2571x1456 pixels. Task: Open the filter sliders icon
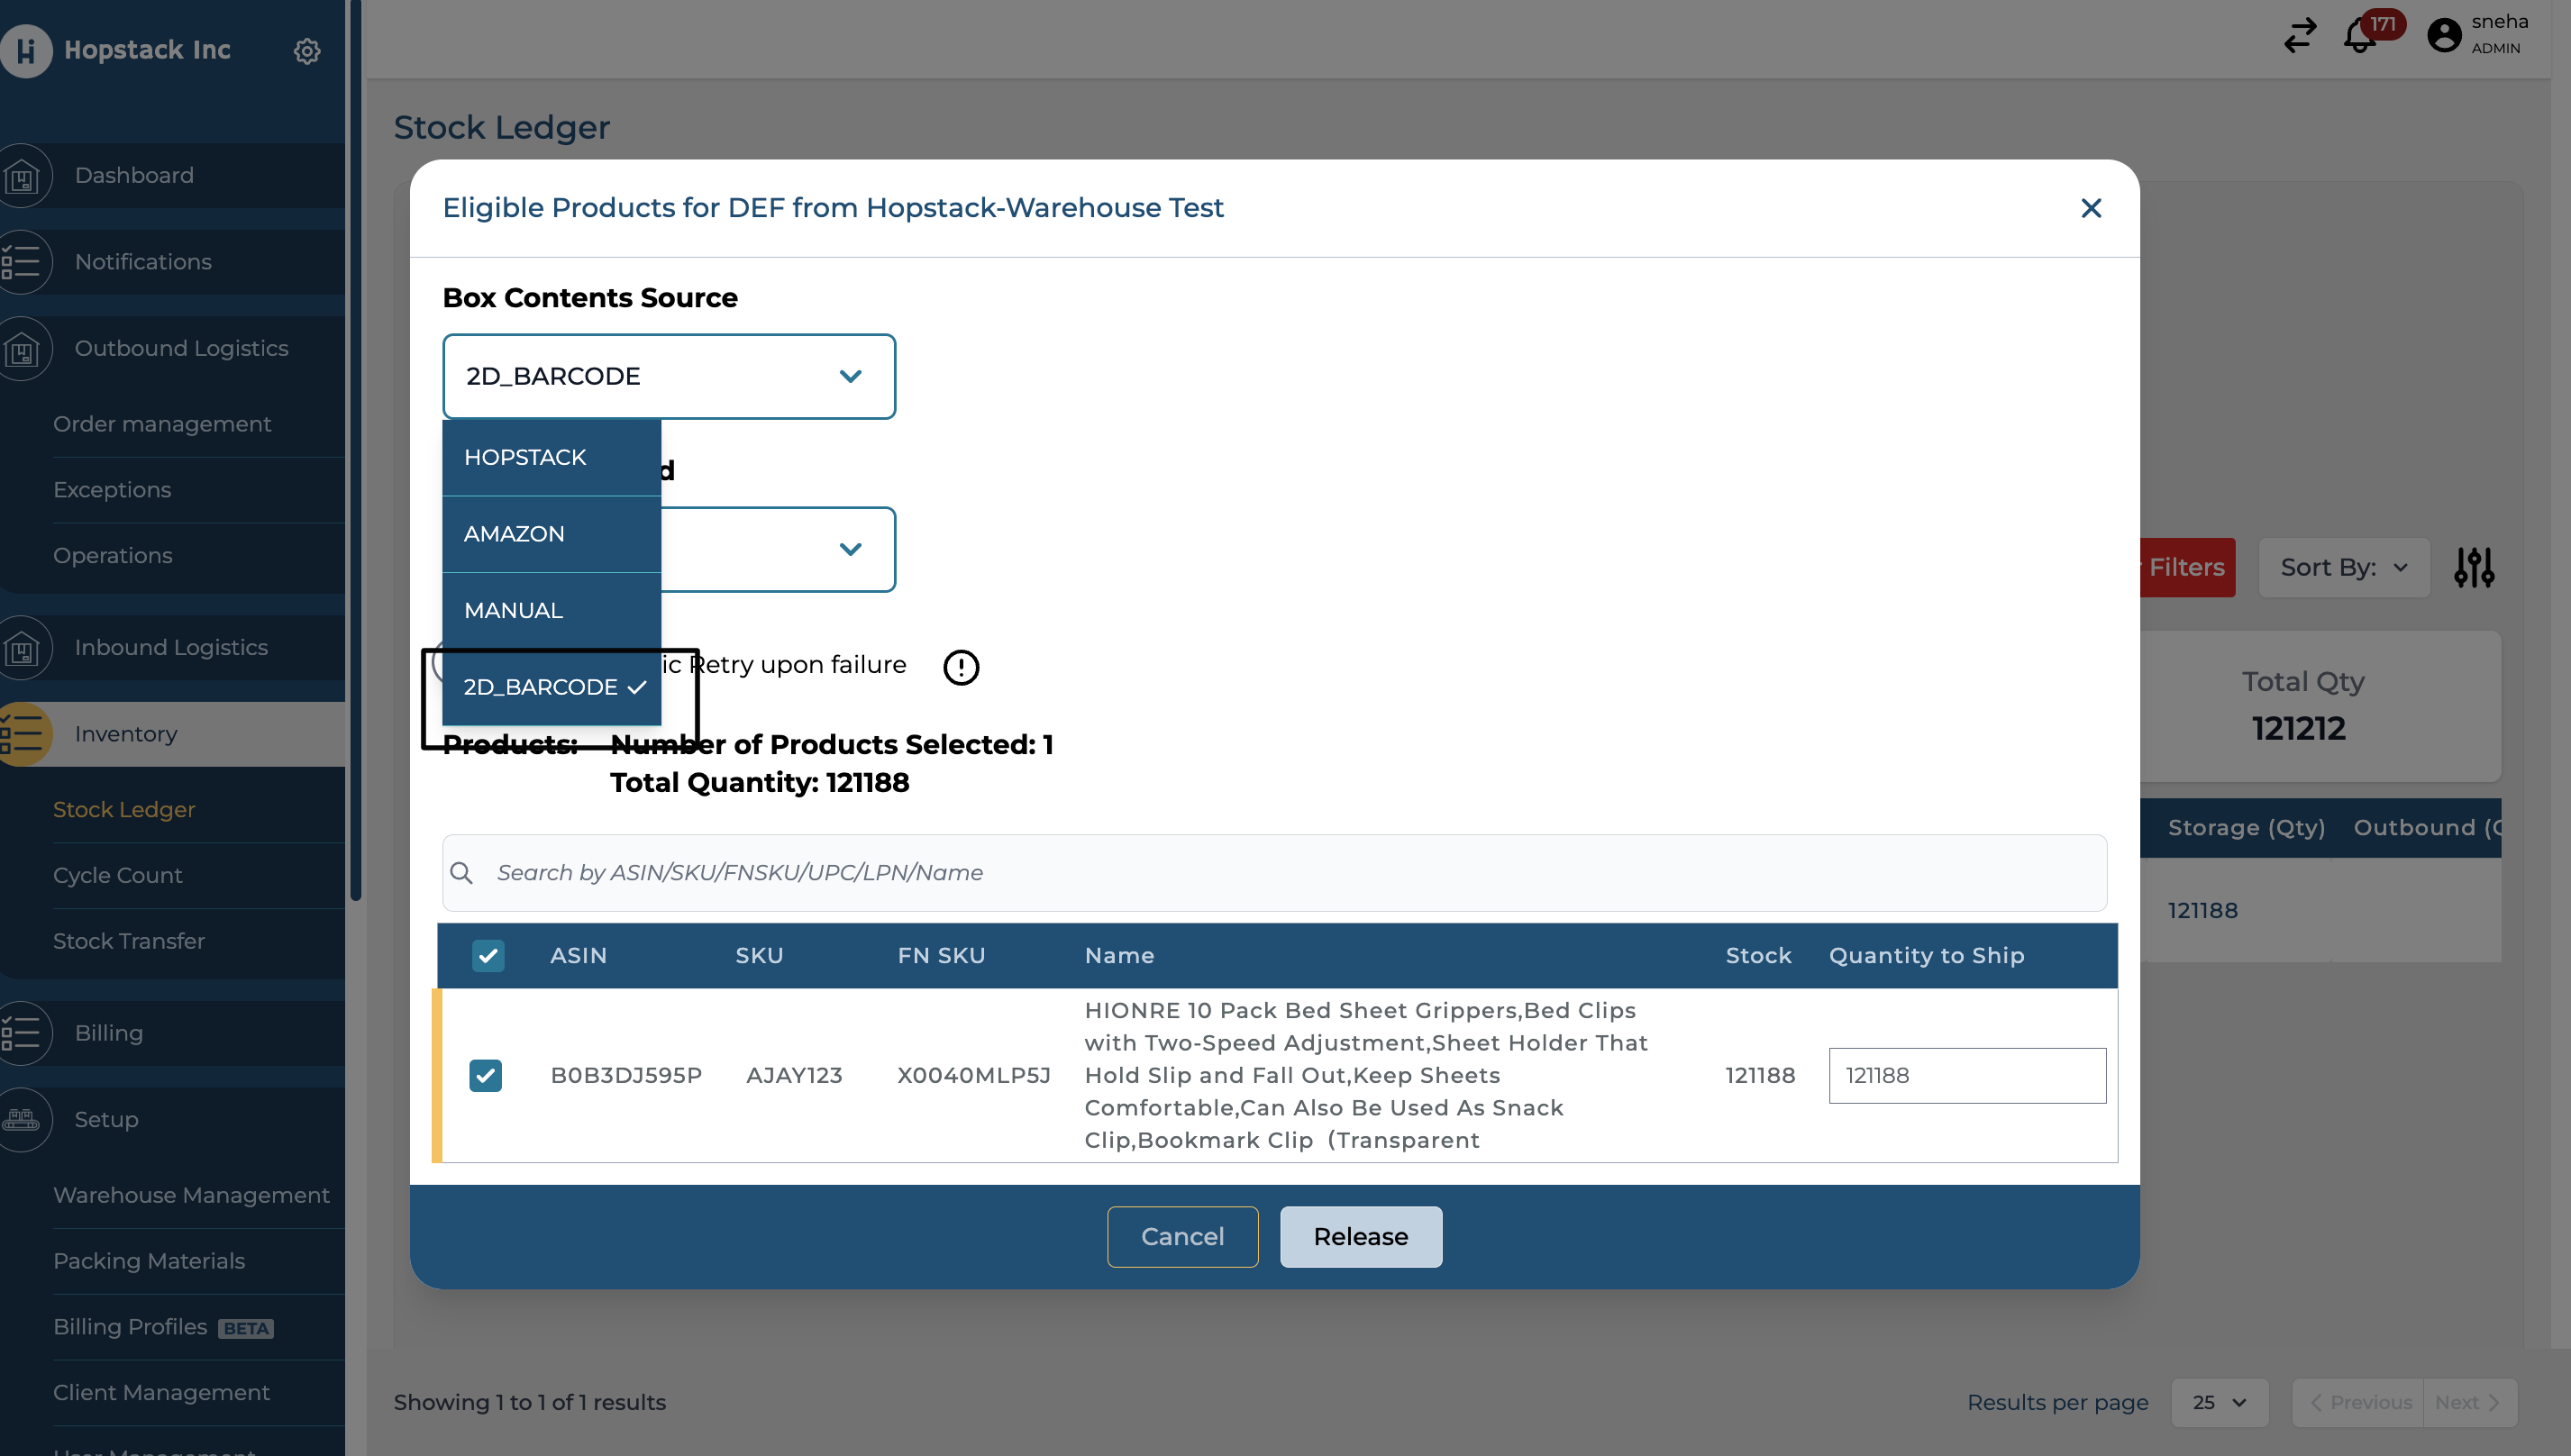2473,568
